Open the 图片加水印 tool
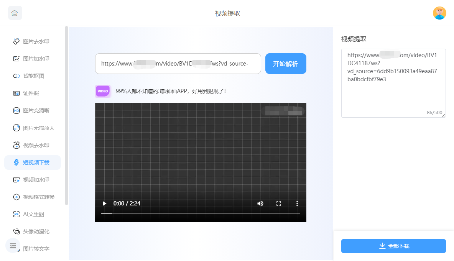The width and height of the screenshot is (454, 261). point(36,59)
